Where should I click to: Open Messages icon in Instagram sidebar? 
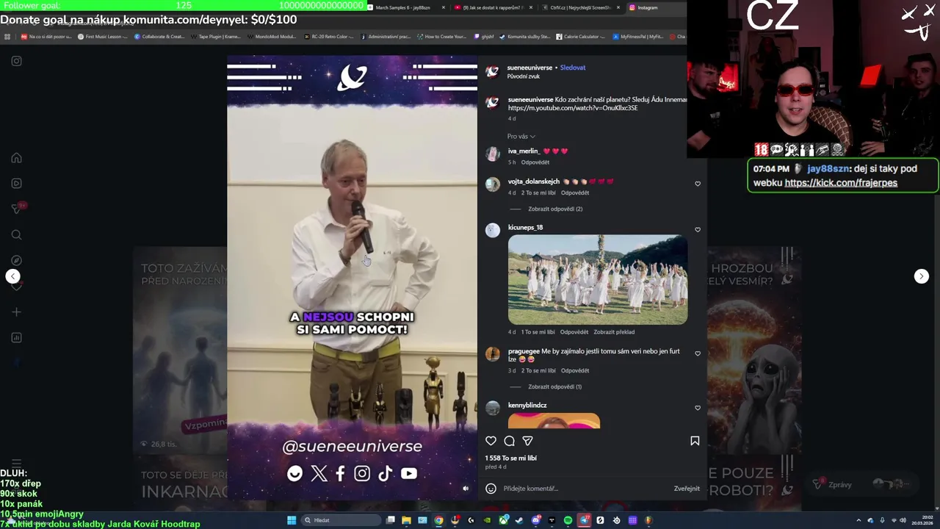pos(16,209)
